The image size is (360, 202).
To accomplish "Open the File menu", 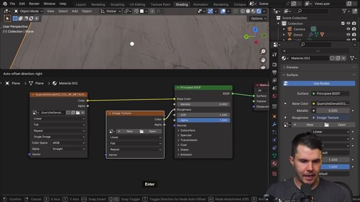I will (12, 4).
